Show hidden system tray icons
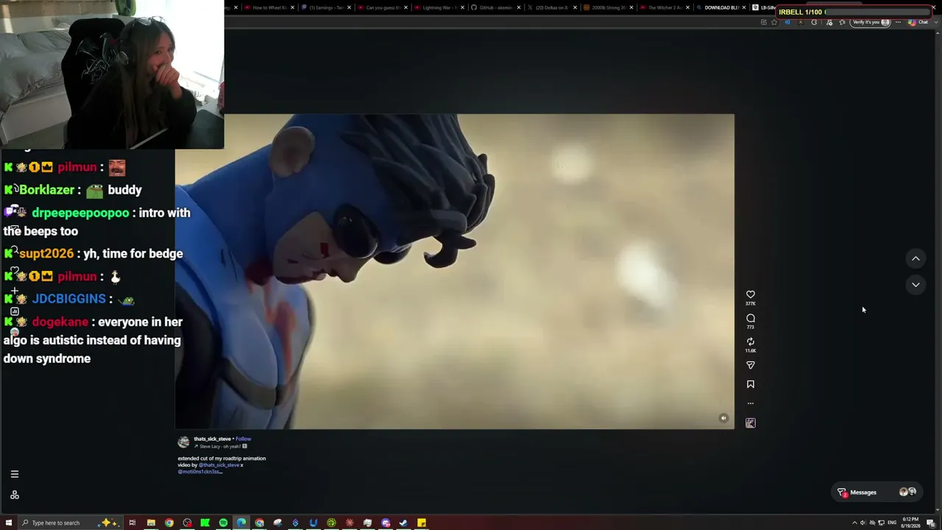 pyautogui.click(x=854, y=523)
